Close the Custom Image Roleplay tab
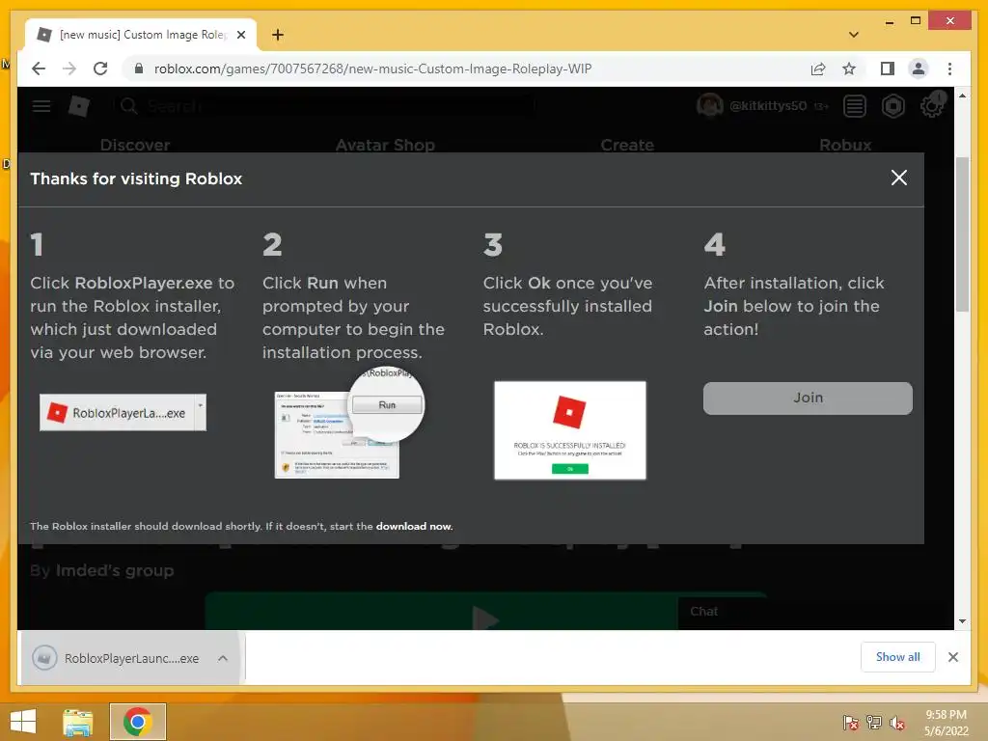 240,35
